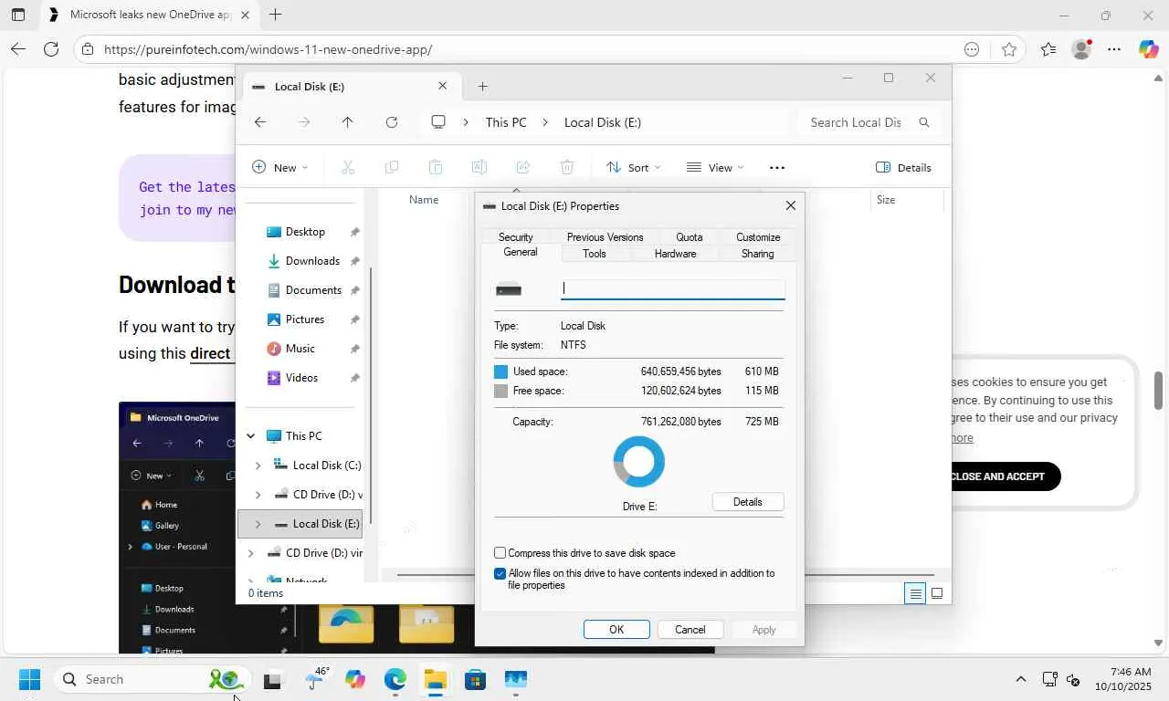1169x701 pixels.
Task: Go up one folder with Up arrow
Action: pos(347,122)
